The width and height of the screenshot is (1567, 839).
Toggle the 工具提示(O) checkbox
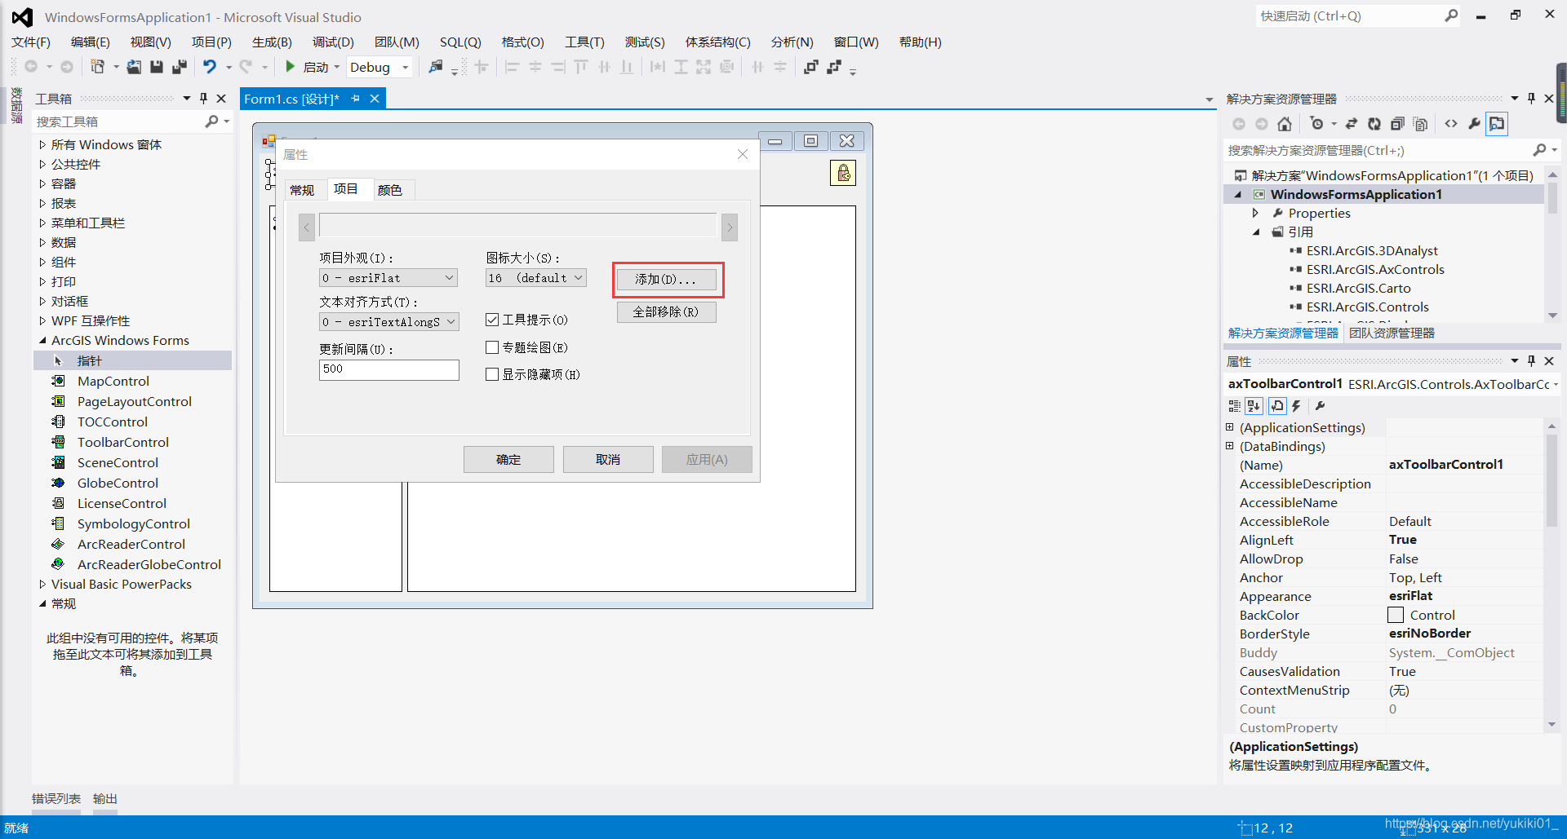(492, 320)
